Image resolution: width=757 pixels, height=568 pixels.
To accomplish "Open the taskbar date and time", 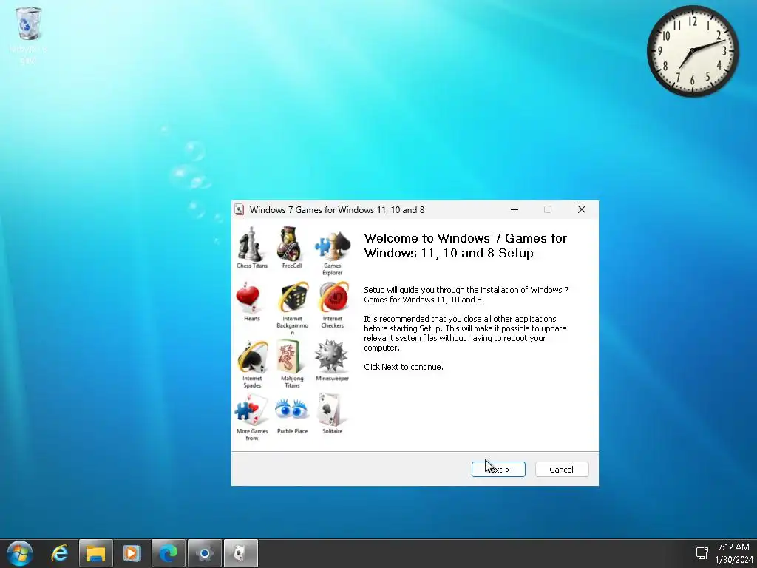I will click(x=733, y=553).
